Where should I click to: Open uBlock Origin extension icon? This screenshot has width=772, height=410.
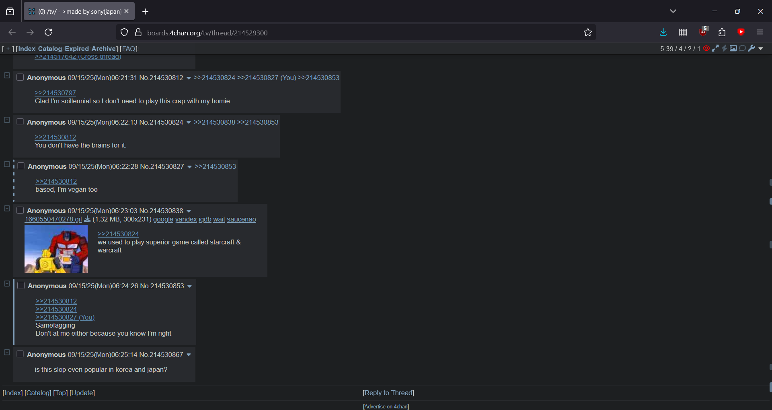click(703, 32)
